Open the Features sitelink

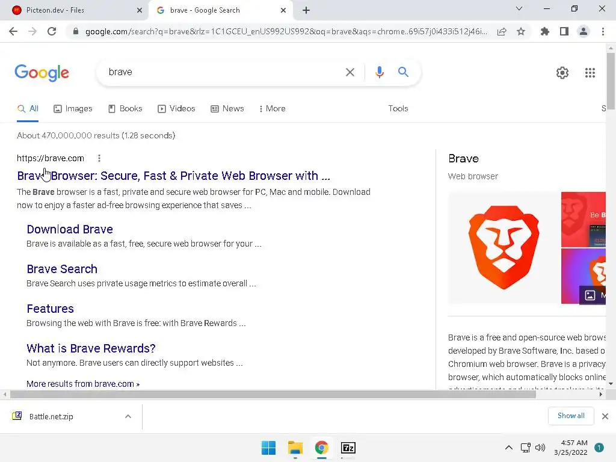point(50,309)
